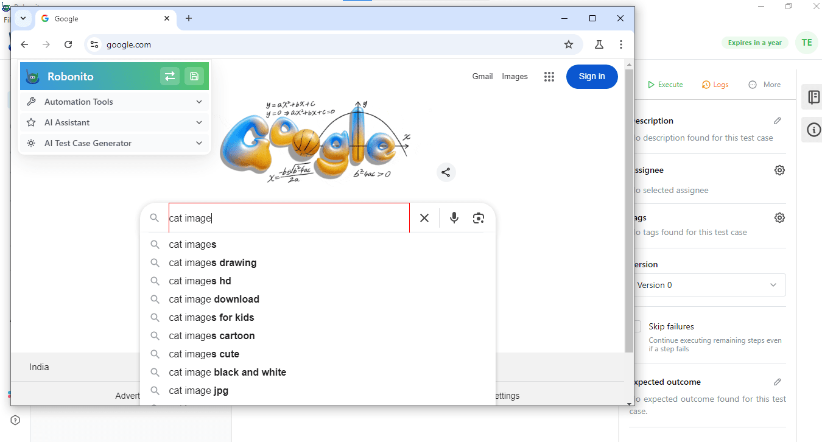Select the suggestion cat images for kids

pyautogui.click(x=318, y=318)
